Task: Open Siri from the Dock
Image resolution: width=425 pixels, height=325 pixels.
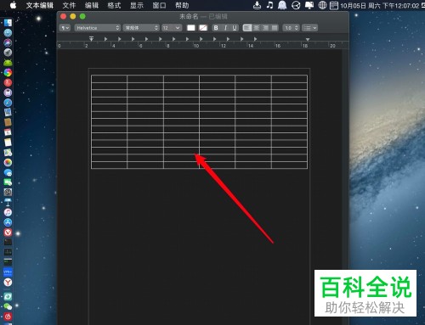Action: click(8, 42)
